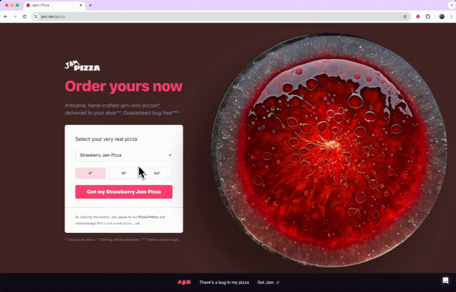Switch to the Jam | Pizza tab
The width and height of the screenshot is (456, 292).
[x=54, y=5]
